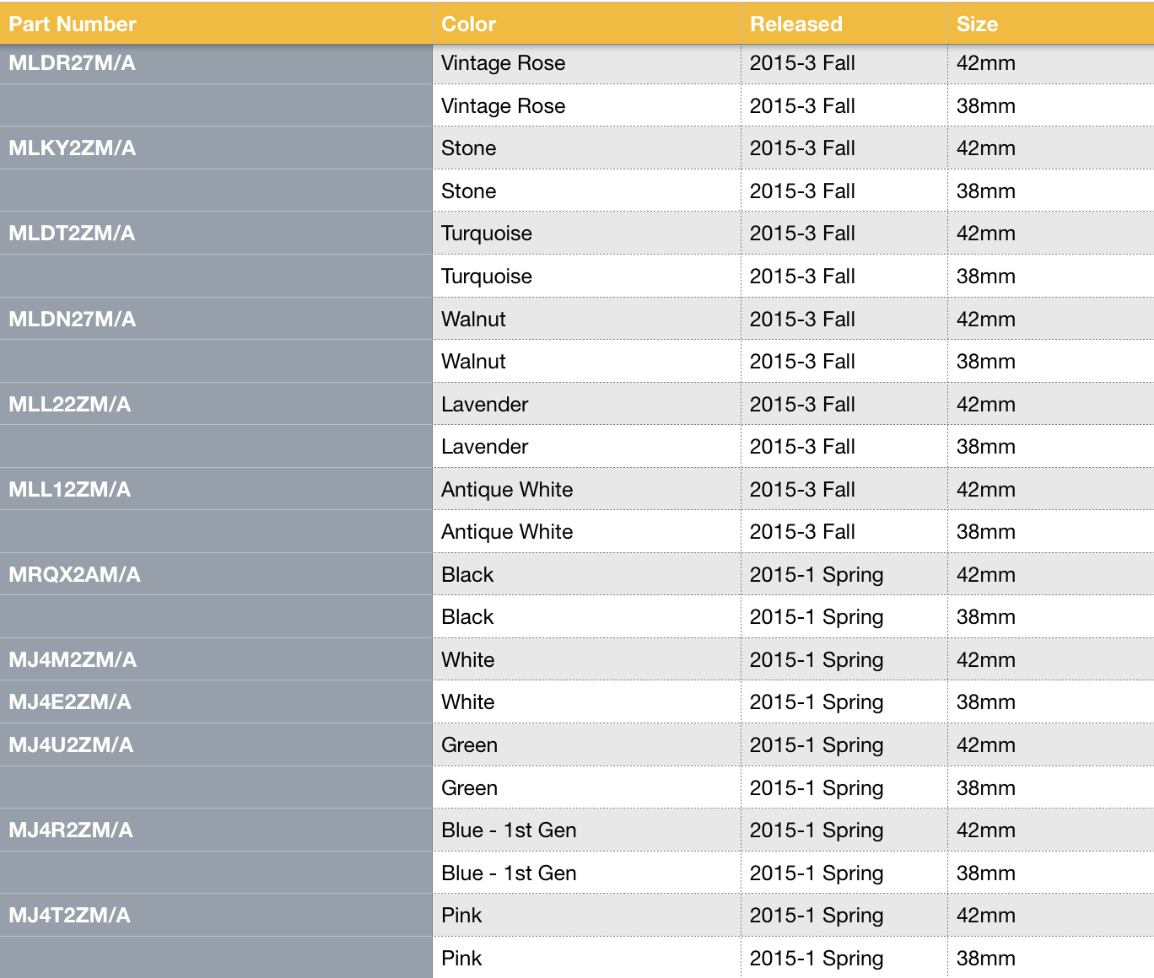1154x978 pixels.
Task: Click the Released column header
Action: 796,24
